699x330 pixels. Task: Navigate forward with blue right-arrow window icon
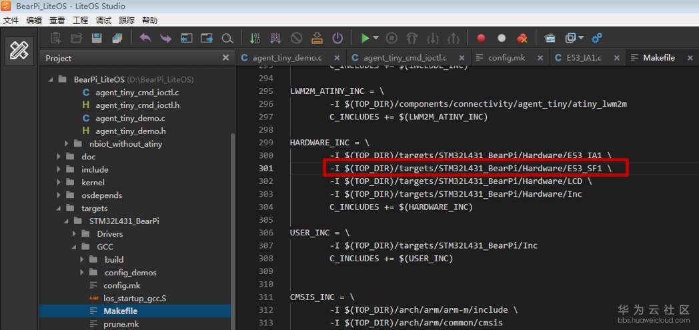pyautogui.click(x=207, y=38)
